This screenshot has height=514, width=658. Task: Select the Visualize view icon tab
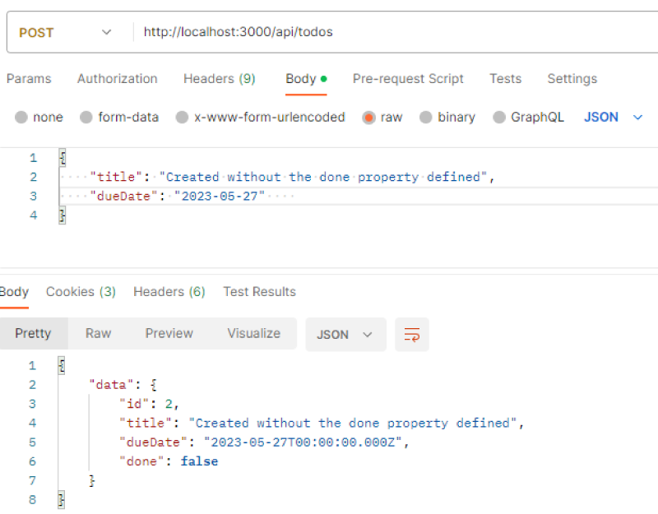[x=253, y=333]
